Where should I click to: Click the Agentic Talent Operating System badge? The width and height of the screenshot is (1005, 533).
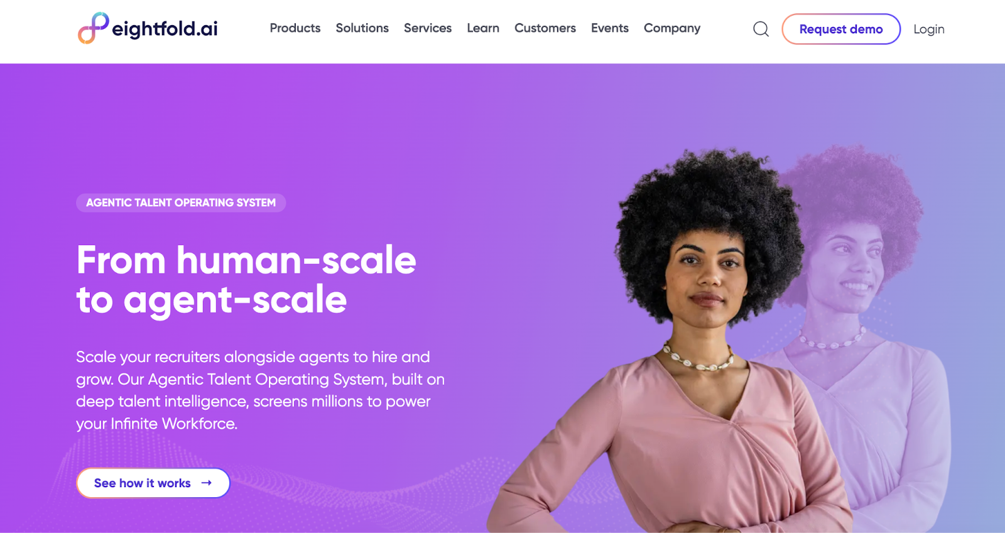click(x=181, y=202)
